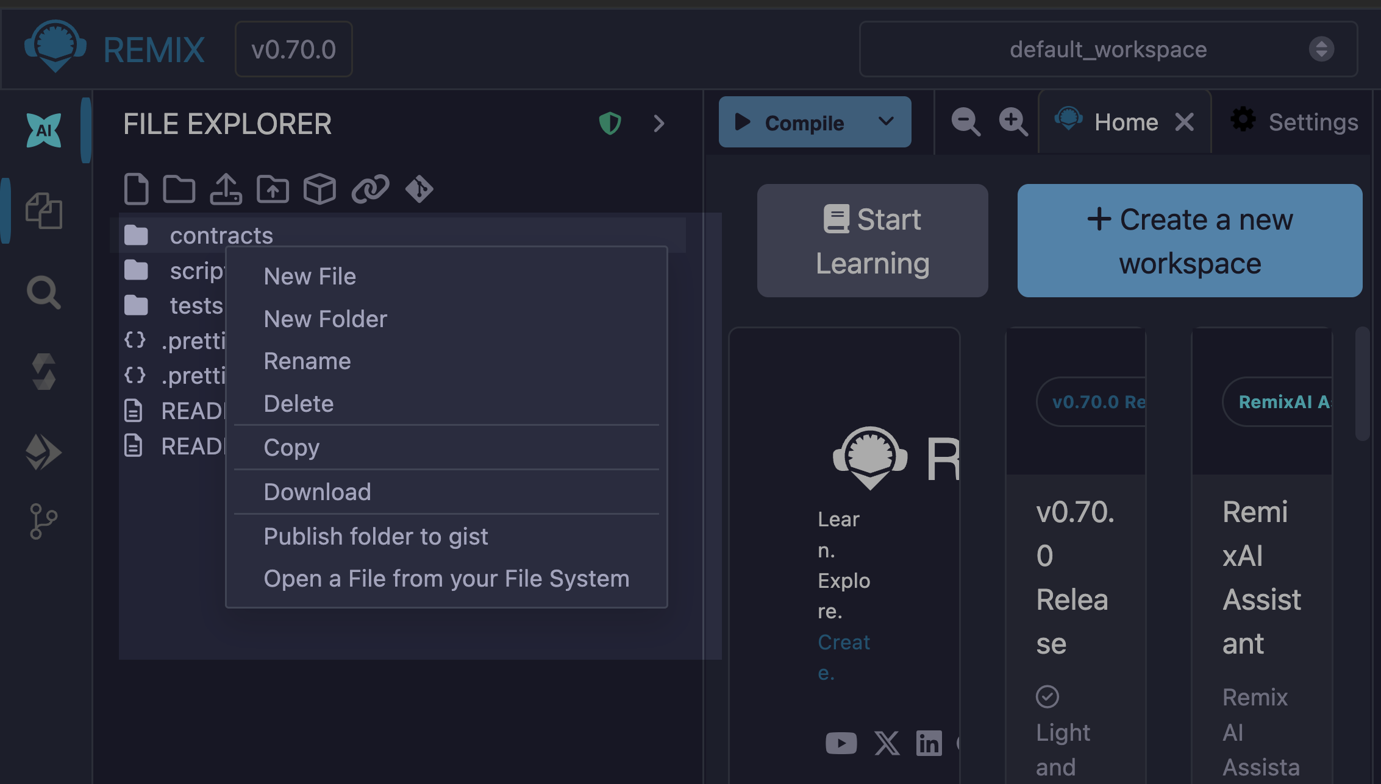Screen dimensions: 1381x784
Task: Open Remix YouTube channel icon
Action: click(x=841, y=743)
